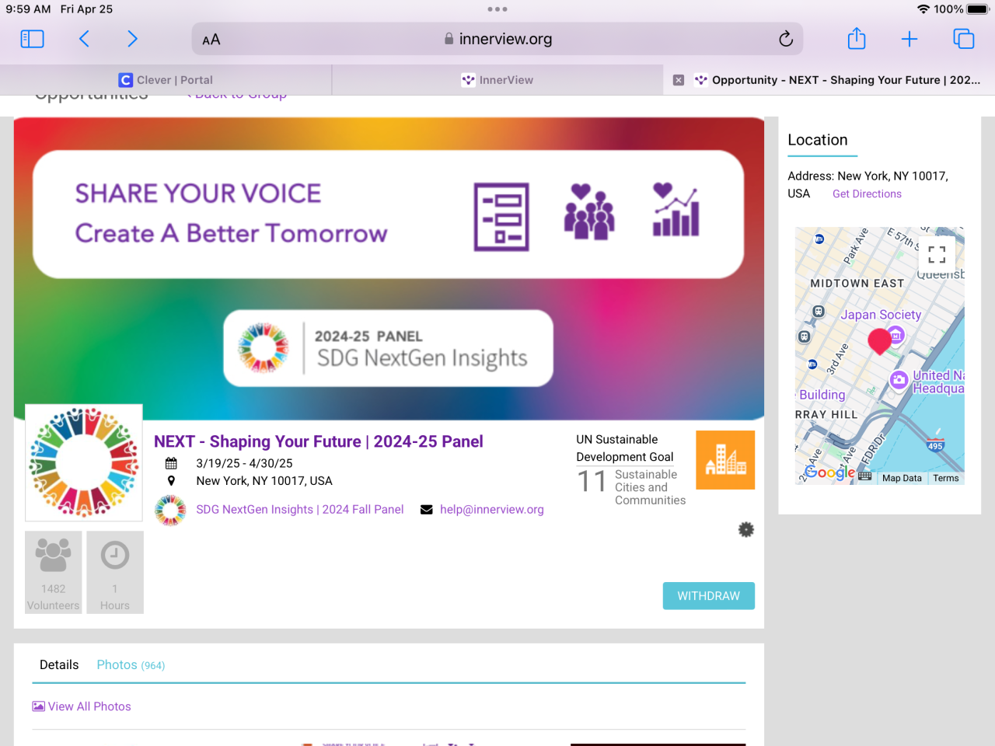The width and height of the screenshot is (995, 746).
Task: Open the large SDG wheel logo thumbnail
Action: pyautogui.click(x=84, y=462)
